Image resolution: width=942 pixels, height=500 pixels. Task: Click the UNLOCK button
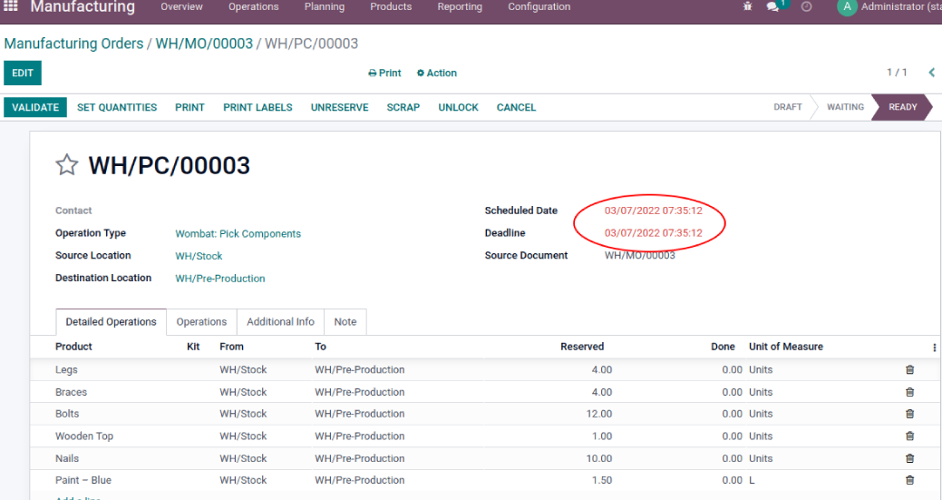[459, 107]
